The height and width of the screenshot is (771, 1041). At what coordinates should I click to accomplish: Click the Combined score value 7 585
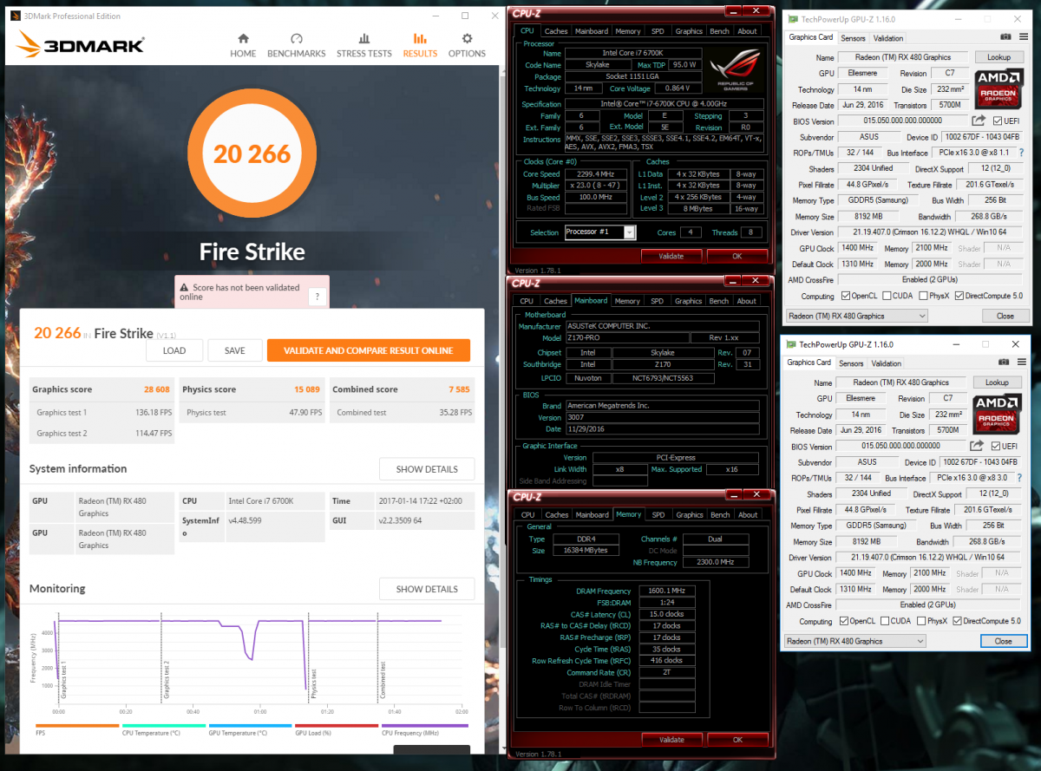pos(461,389)
